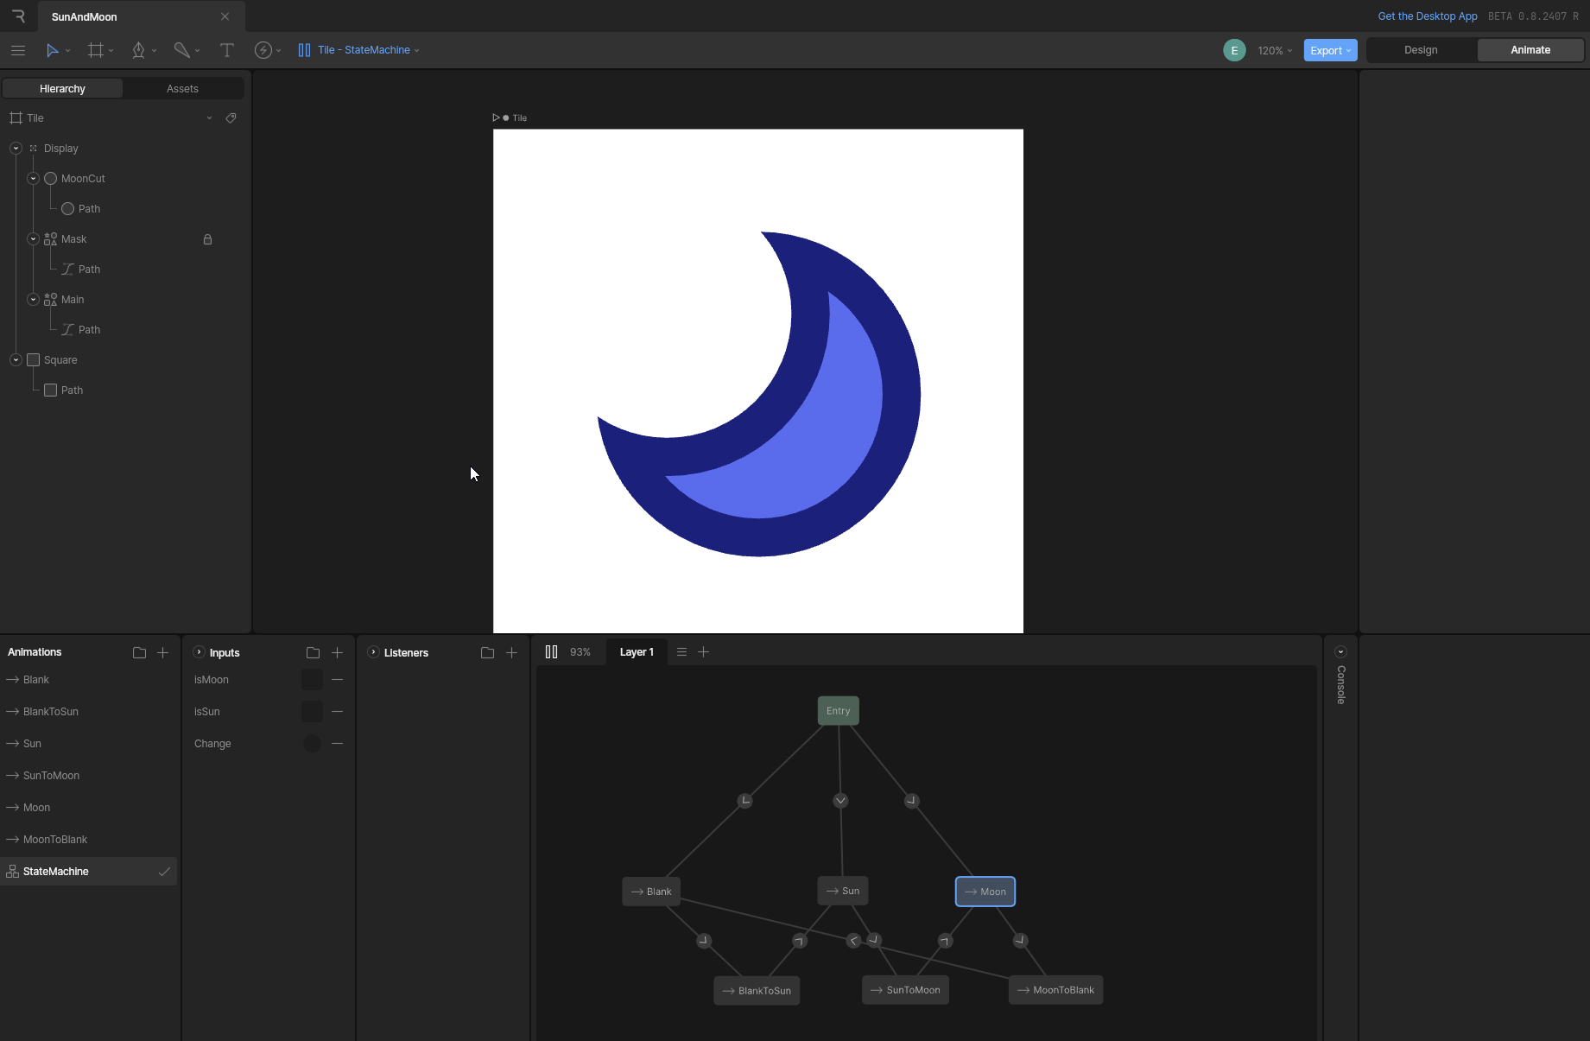Select the Pen tool

(x=138, y=50)
